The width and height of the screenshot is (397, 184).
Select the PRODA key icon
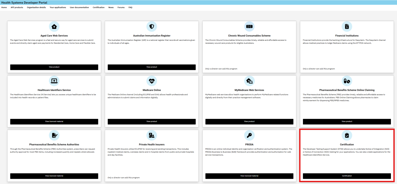click(x=249, y=135)
